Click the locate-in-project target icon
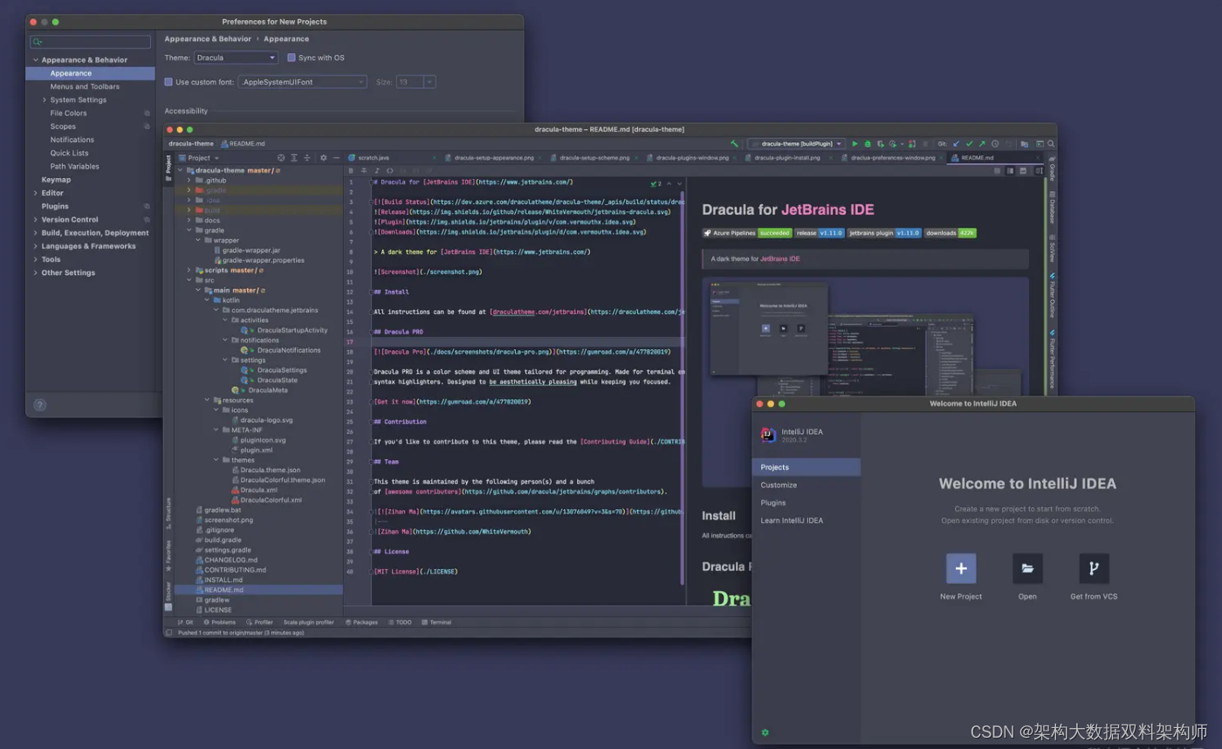This screenshot has height=749, width=1222. point(281,158)
